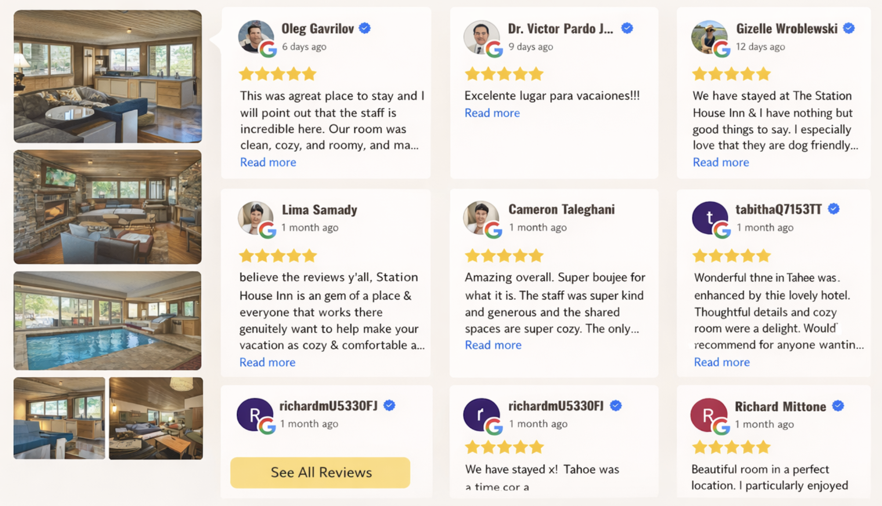Expand Dr. Victor Pardo's review via Read more
Screen dimensions: 882x506
pyautogui.click(x=492, y=113)
